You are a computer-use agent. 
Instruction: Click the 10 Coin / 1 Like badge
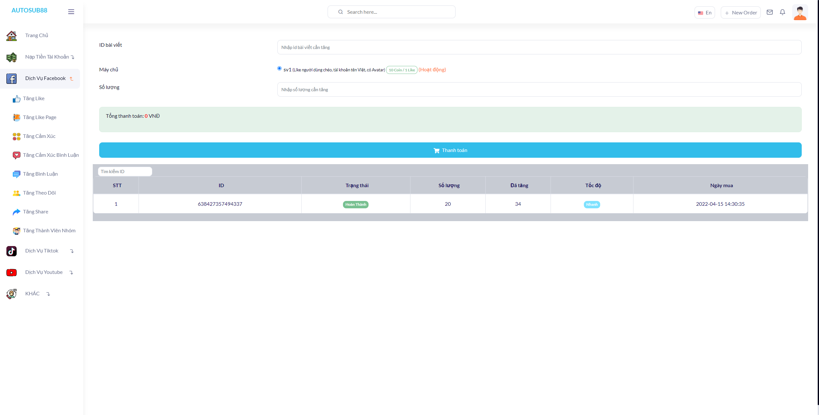[x=402, y=70]
